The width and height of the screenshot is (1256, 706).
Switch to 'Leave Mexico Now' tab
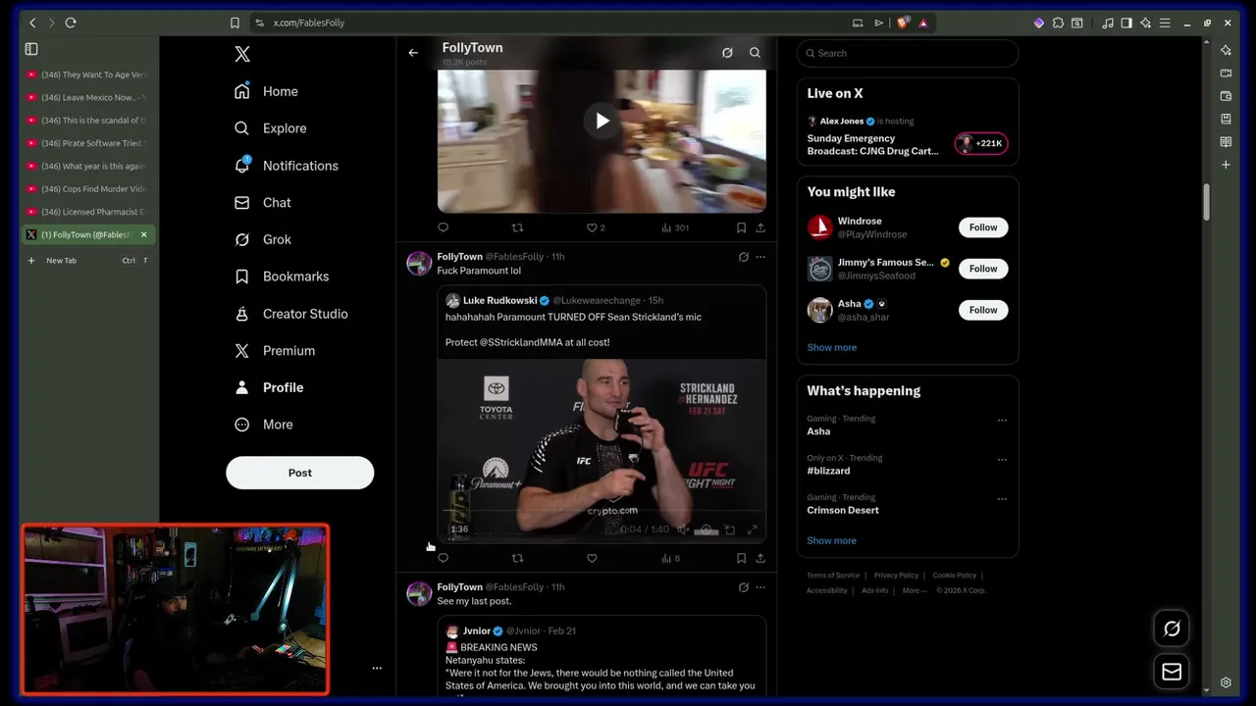pyautogui.click(x=87, y=97)
